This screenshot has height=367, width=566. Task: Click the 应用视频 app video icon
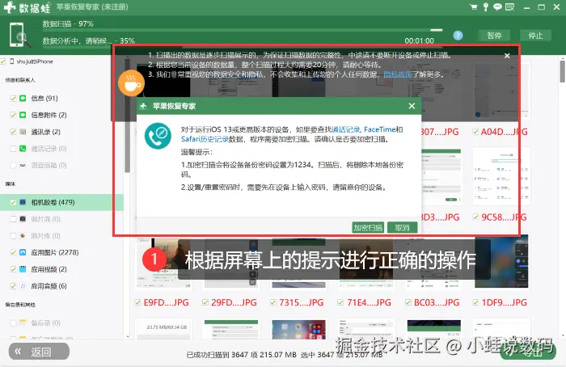(23, 269)
